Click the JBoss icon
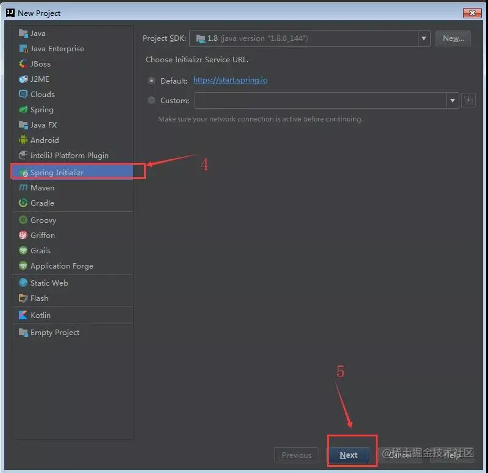The width and height of the screenshot is (488, 473). 23,64
